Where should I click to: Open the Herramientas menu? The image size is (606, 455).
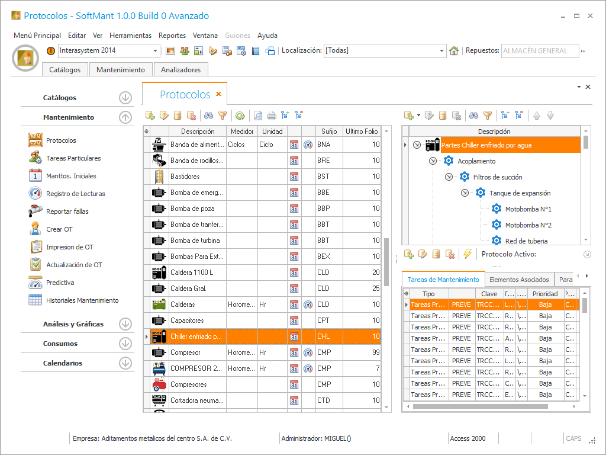coord(130,36)
